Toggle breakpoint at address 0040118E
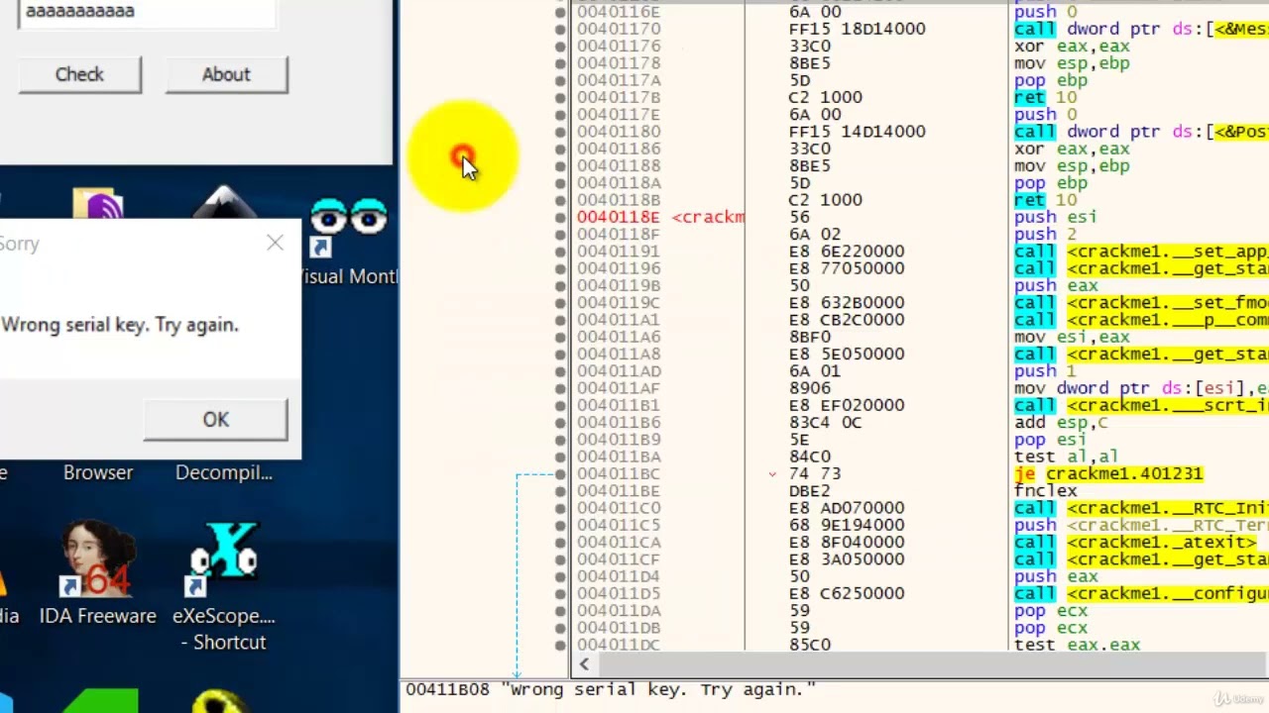This screenshot has height=713, width=1269. click(561, 217)
